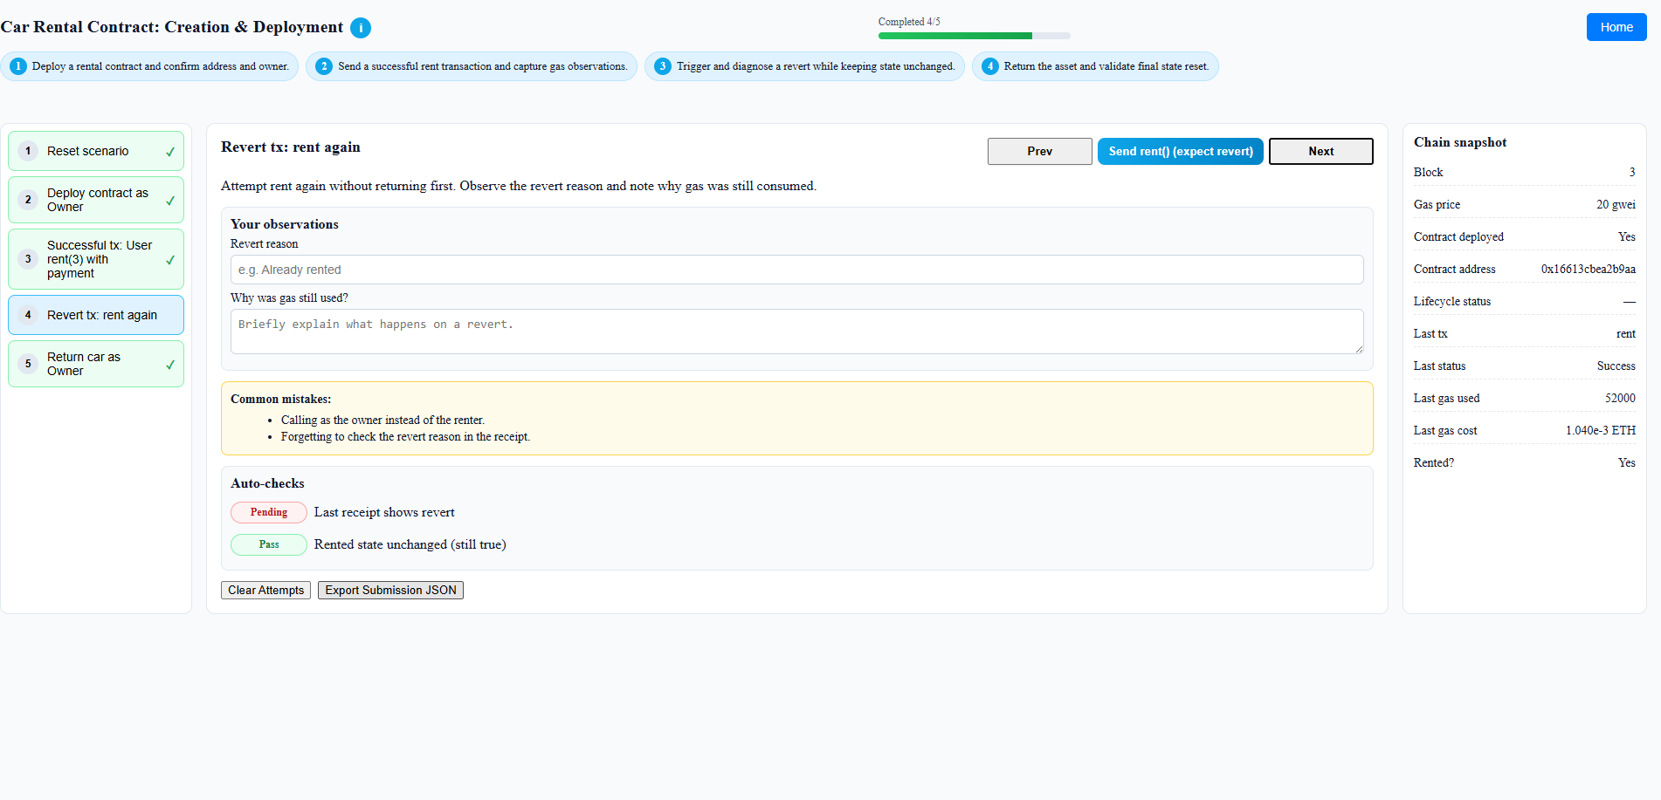
Task: Click the 'Why was gas still used?' textarea
Action: (796, 332)
